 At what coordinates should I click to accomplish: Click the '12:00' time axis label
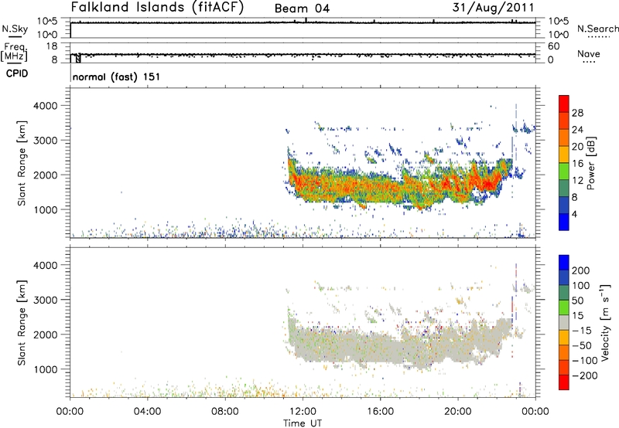tap(303, 412)
